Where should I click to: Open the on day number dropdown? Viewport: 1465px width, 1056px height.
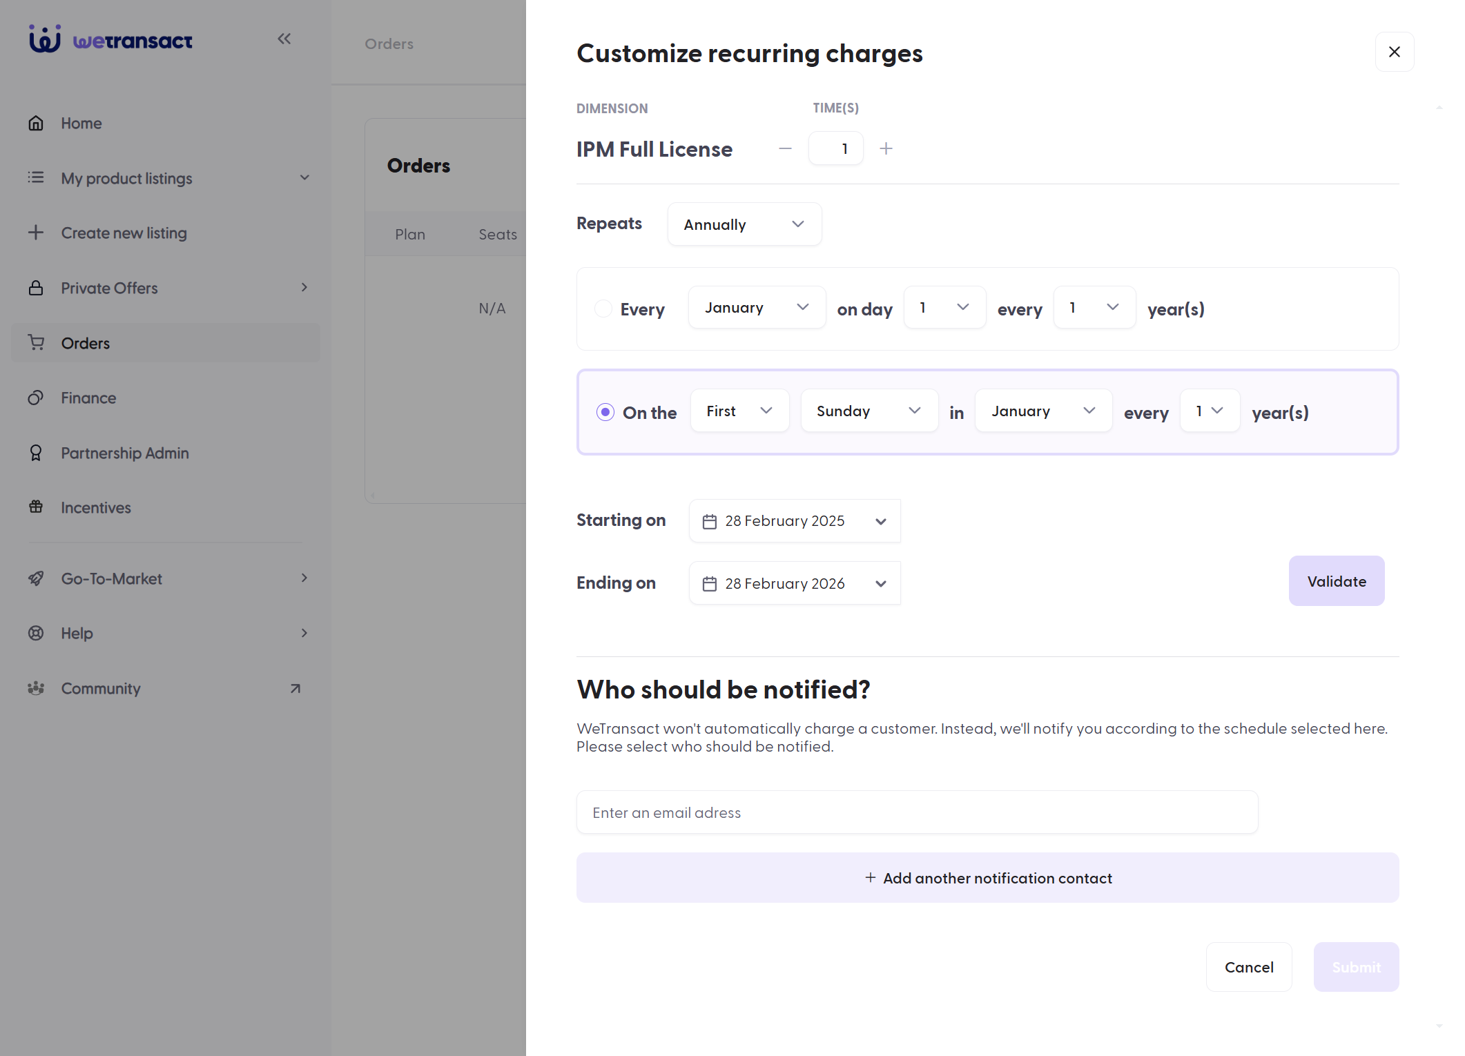point(944,307)
